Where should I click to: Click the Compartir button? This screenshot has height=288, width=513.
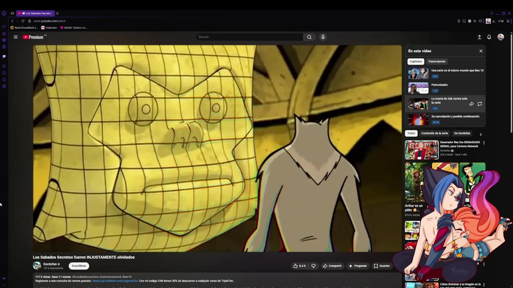tap(332, 266)
